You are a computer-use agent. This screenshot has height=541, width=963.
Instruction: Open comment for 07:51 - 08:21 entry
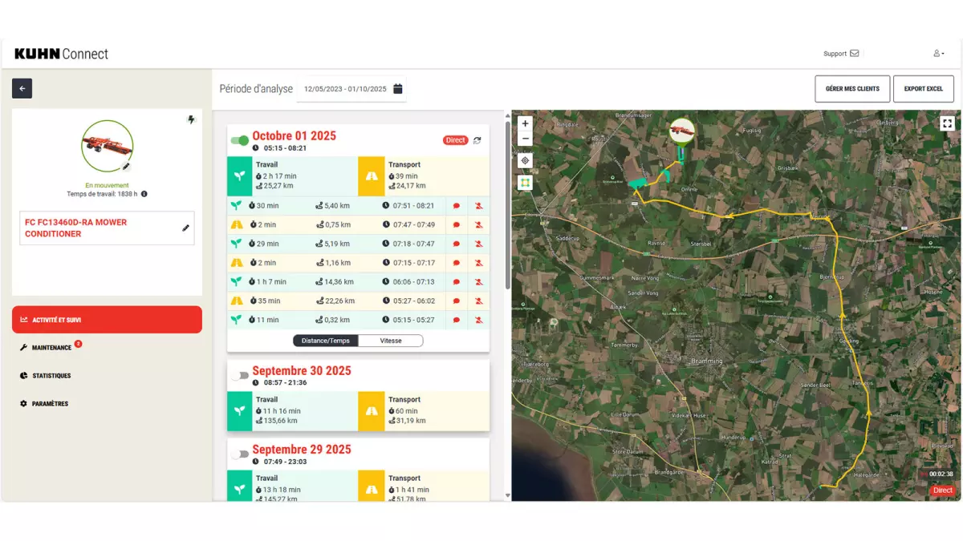(457, 206)
